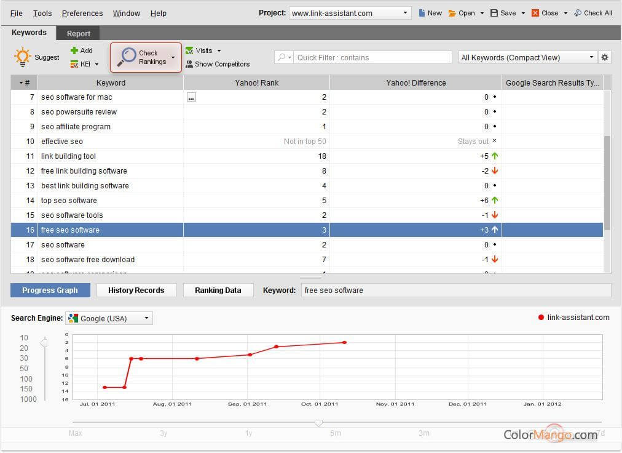622x453 pixels.
Task: Click the Save floppy disk icon
Action: click(x=494, y=13)
